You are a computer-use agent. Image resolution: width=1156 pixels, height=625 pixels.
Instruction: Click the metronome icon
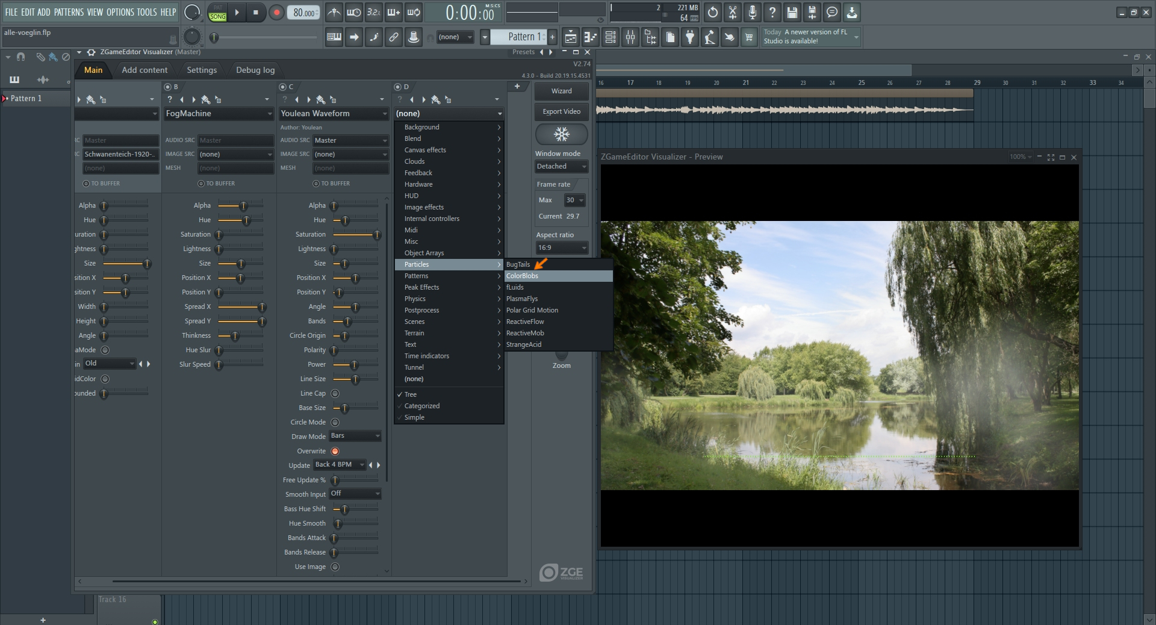(x=334, y=12)
